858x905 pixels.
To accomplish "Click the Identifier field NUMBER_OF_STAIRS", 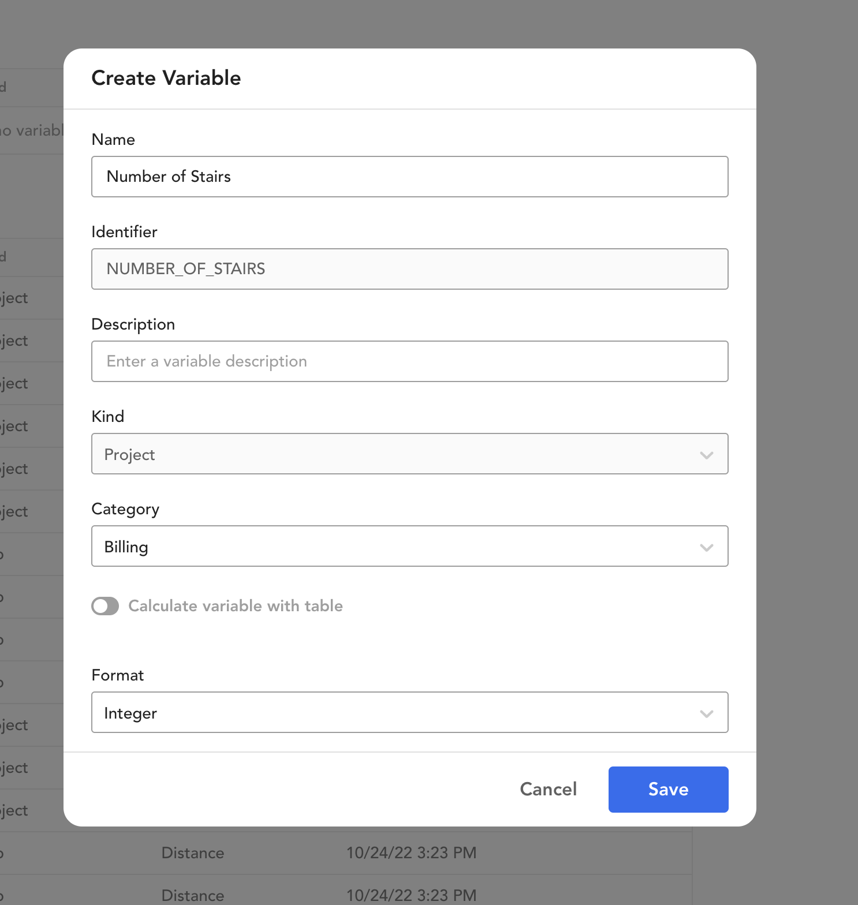I will [x=410, y=269].
